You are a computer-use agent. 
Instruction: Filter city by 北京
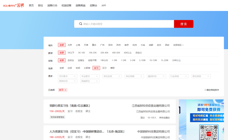tap(70, 45)
